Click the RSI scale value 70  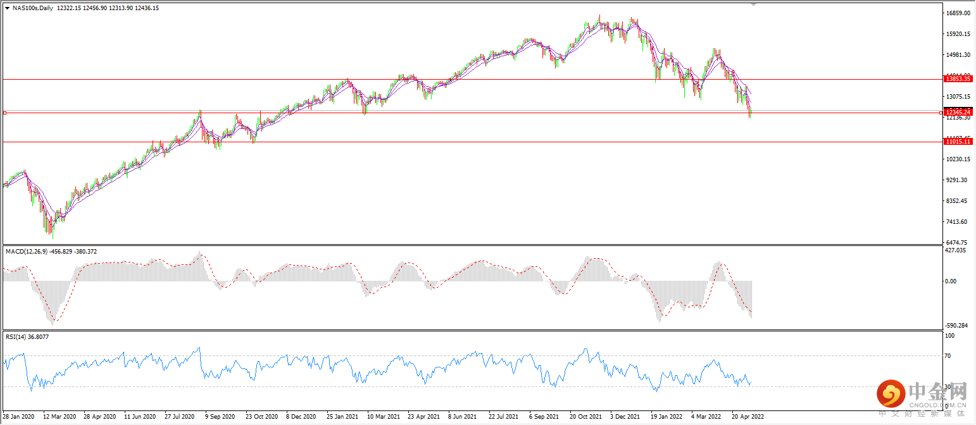coord(948,357)
